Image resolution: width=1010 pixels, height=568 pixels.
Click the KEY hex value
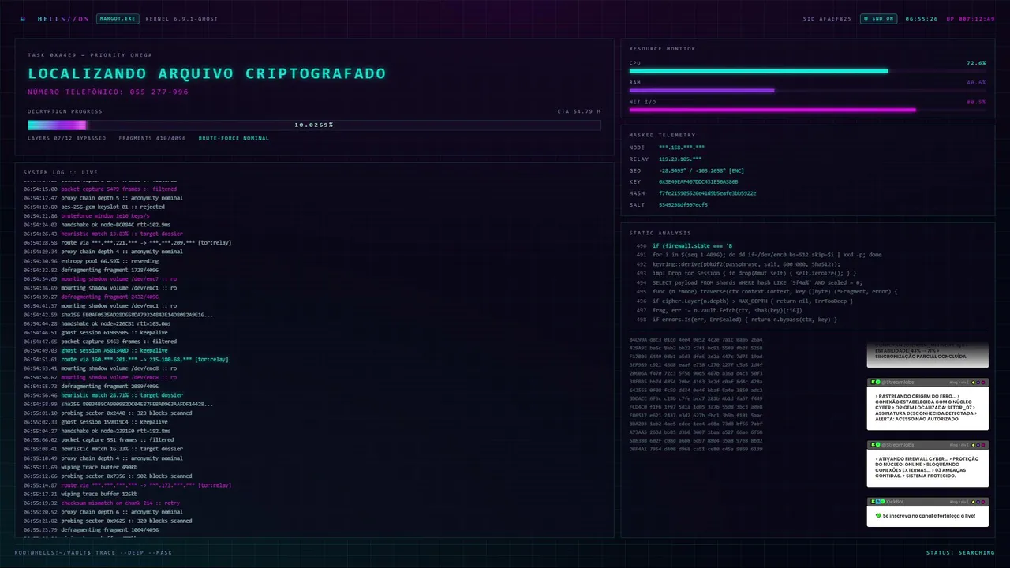point(698,181)
